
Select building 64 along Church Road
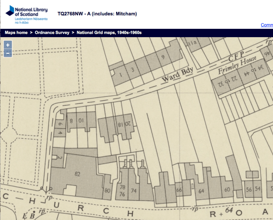click(201, 191)
